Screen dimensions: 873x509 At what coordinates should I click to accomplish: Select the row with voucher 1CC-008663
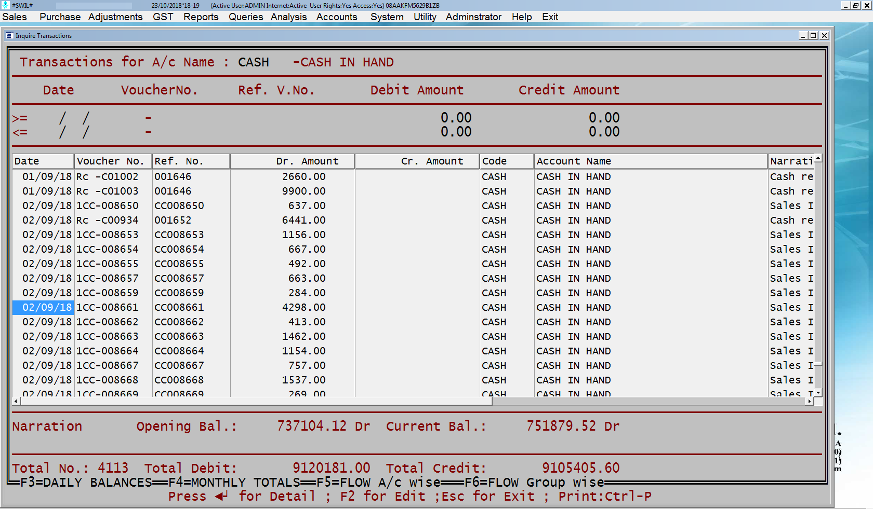pyautogui.click(x=108, y=337)
